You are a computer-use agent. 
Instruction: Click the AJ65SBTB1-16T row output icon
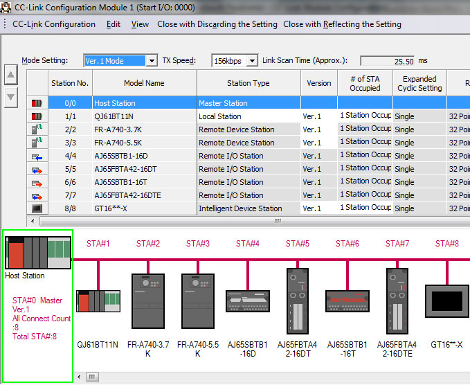(37, 183)
